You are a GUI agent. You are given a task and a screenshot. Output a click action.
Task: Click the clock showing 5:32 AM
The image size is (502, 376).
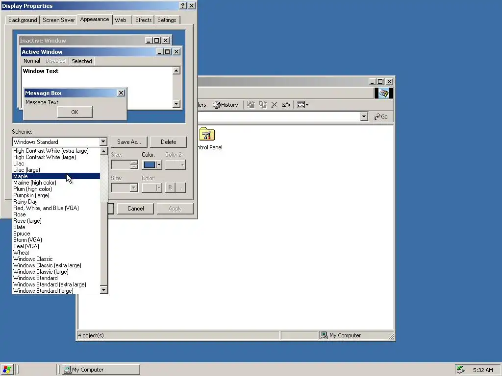(483, 370)
